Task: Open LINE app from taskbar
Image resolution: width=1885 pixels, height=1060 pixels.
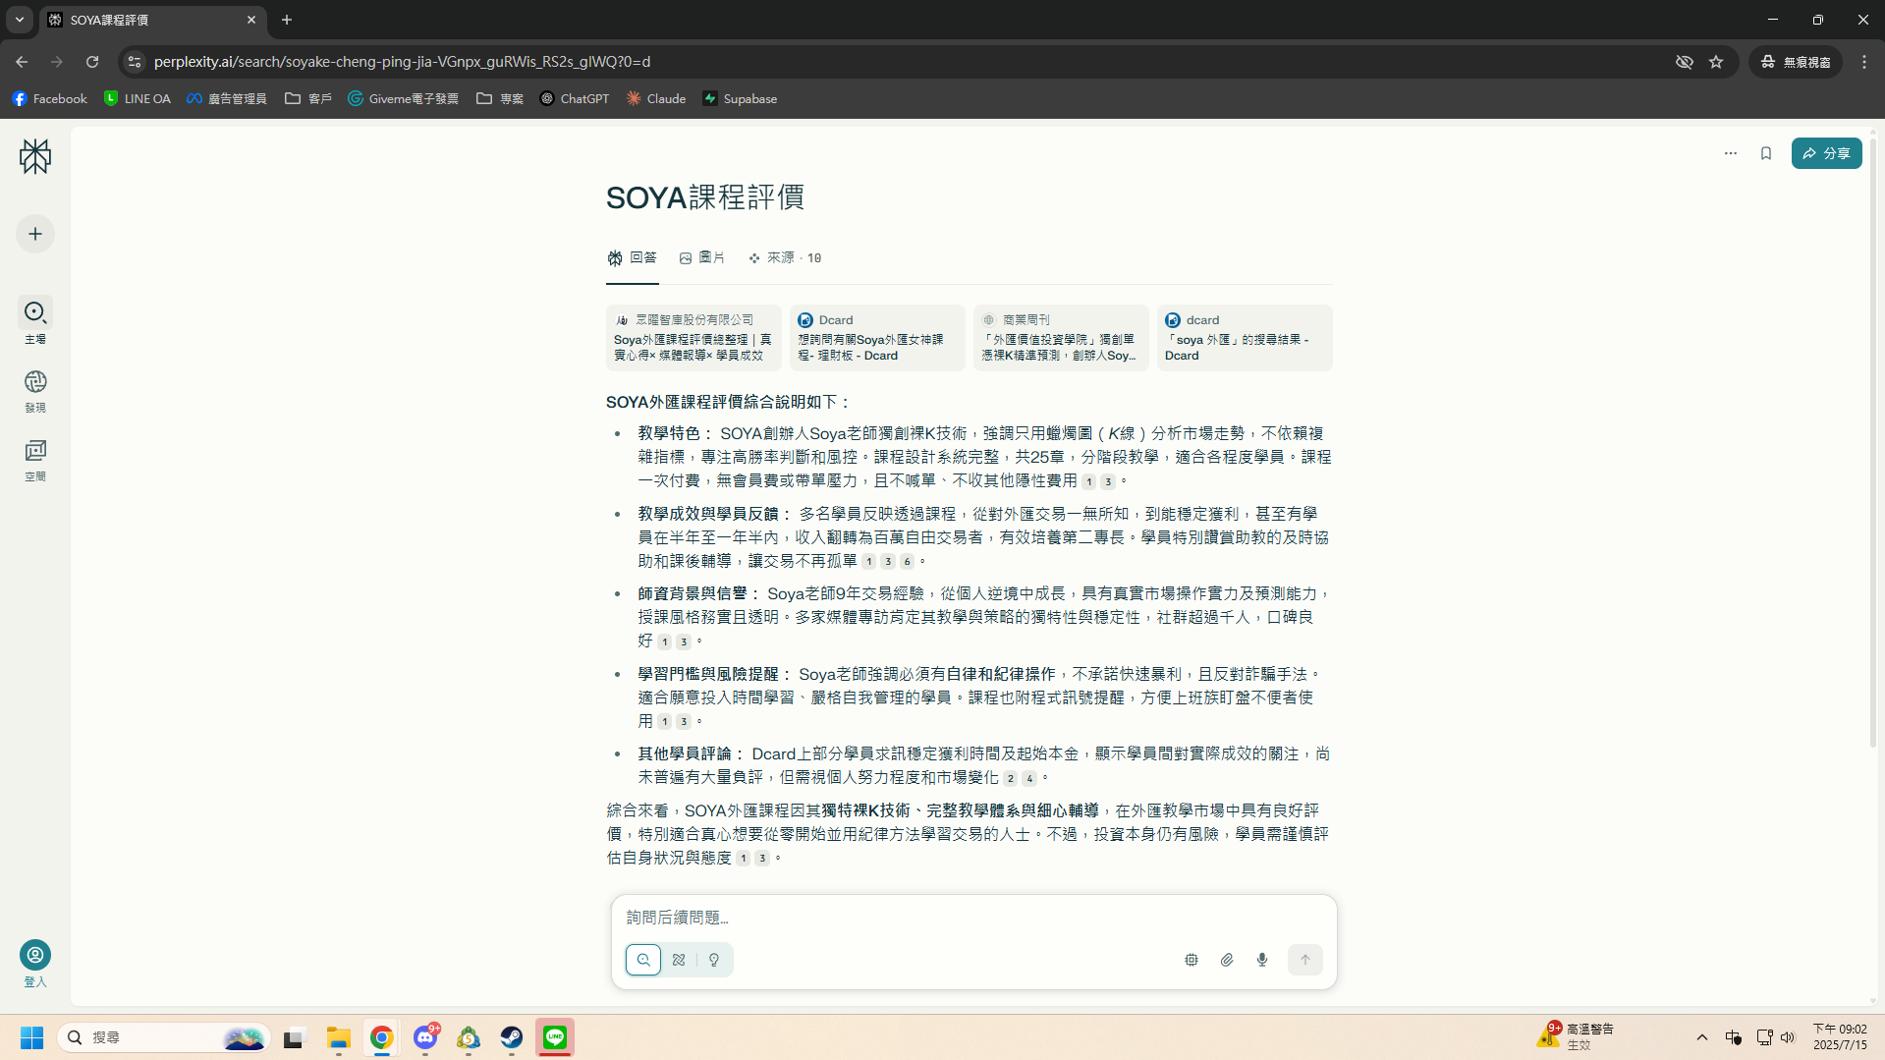Action: tap(555, 1037)
